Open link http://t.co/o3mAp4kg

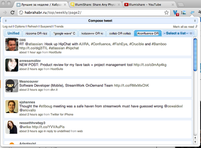tap(150, 65)
